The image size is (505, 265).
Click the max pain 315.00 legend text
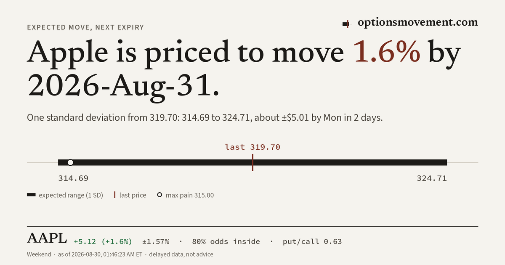[x=190, y=195]
